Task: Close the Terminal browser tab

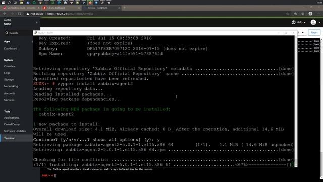Action: tap(119, 8)
